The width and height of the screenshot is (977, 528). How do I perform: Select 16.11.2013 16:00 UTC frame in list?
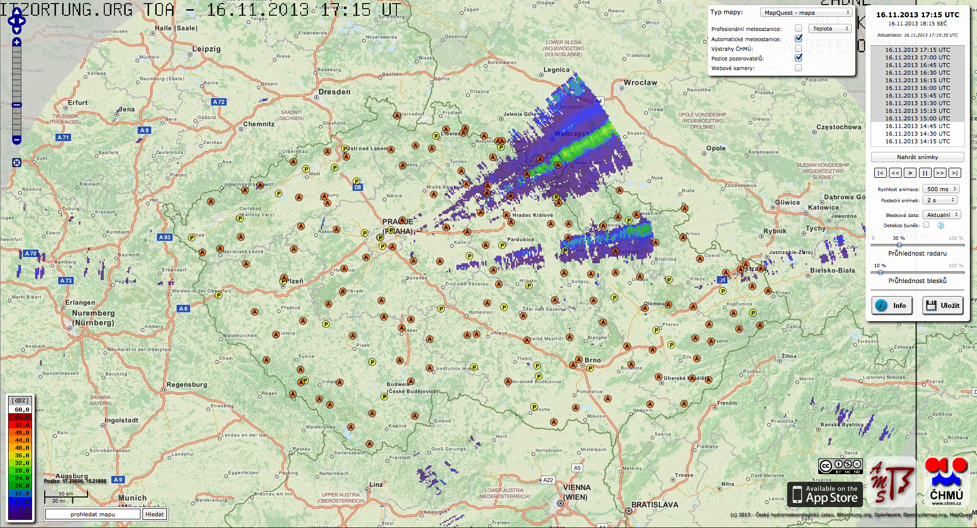pos(917,88)
